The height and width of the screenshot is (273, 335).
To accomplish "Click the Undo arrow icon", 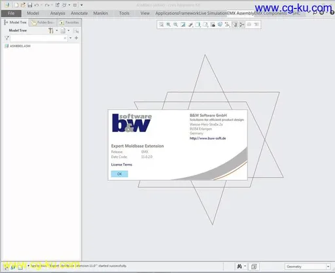I will click(37, 5).
